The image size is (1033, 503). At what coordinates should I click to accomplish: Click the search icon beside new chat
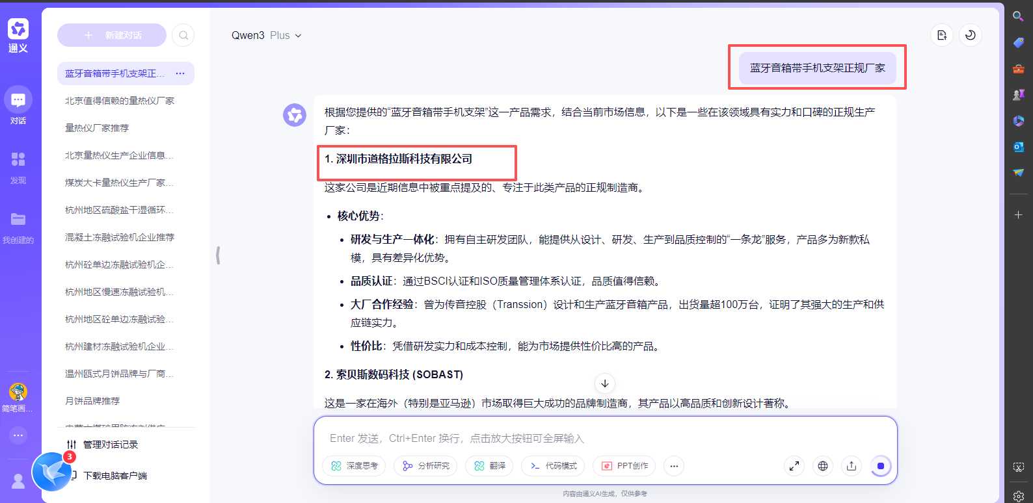[x=183, y=35]
